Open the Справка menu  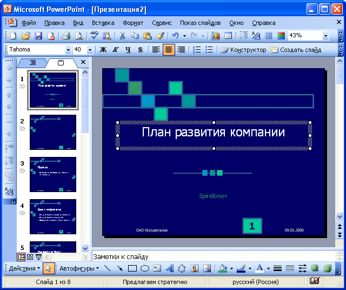pyautogui.click(x=264, y=23)
